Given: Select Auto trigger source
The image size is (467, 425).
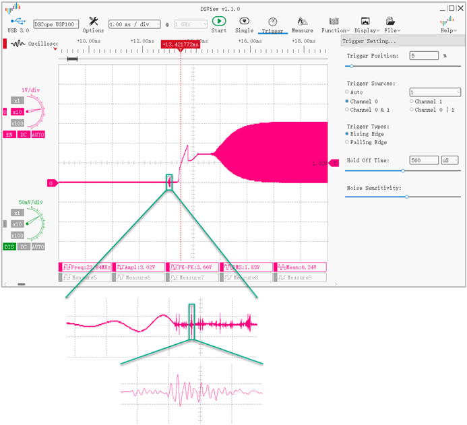Looking at the screenshot, I should pos(347,92).
